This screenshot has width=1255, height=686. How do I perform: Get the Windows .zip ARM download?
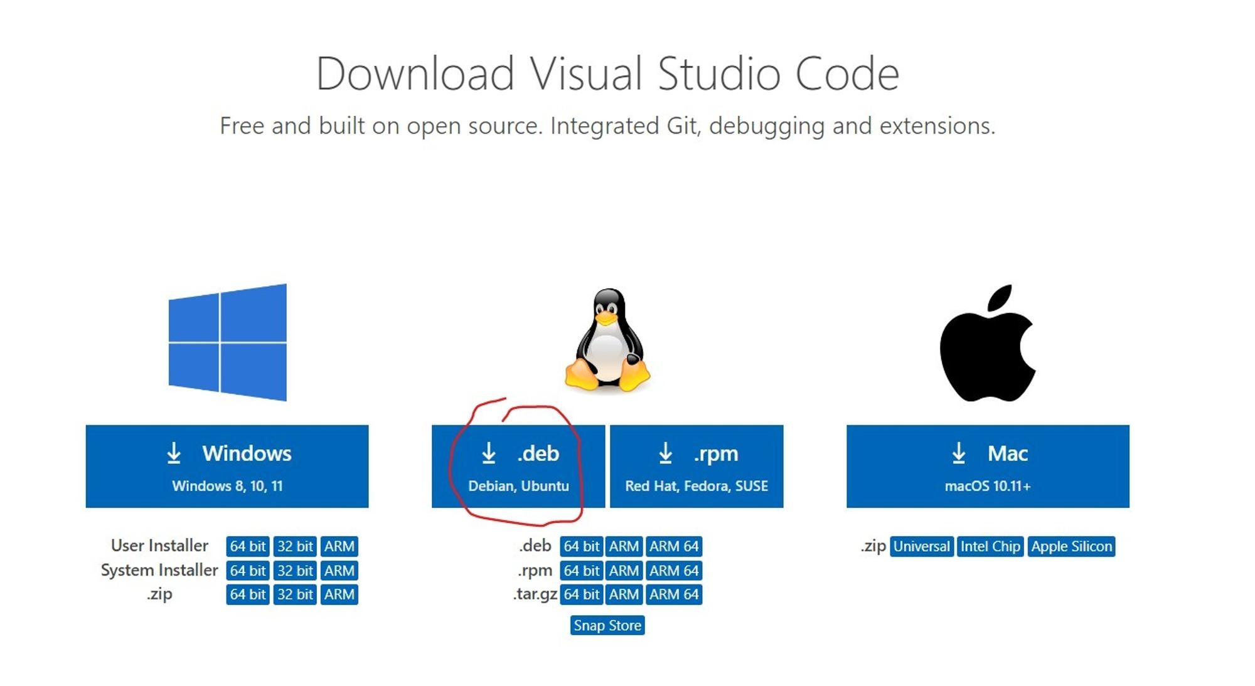coord(339,594)
